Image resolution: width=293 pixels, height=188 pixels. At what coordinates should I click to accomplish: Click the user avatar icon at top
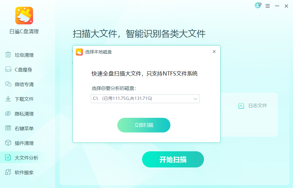coord(258,5)
